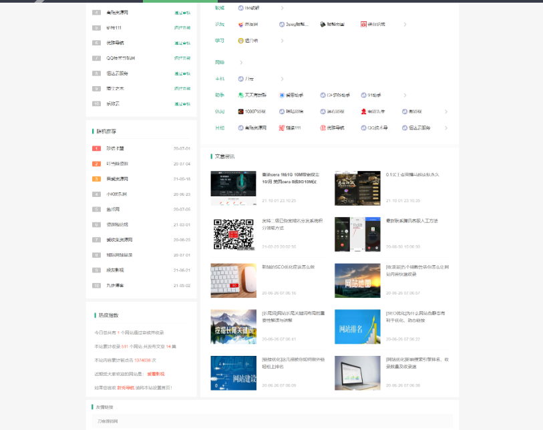This screenshot has height=430, width=543.
Task: Click the red figure icon in the 休闲 row
Action: [x=363, y=112]
